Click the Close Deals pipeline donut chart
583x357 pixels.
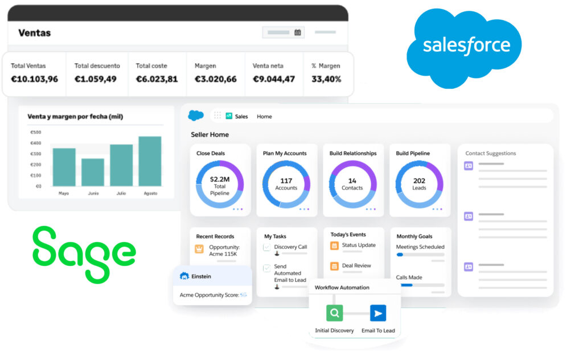pyautogui.click(x=220, y=184)
